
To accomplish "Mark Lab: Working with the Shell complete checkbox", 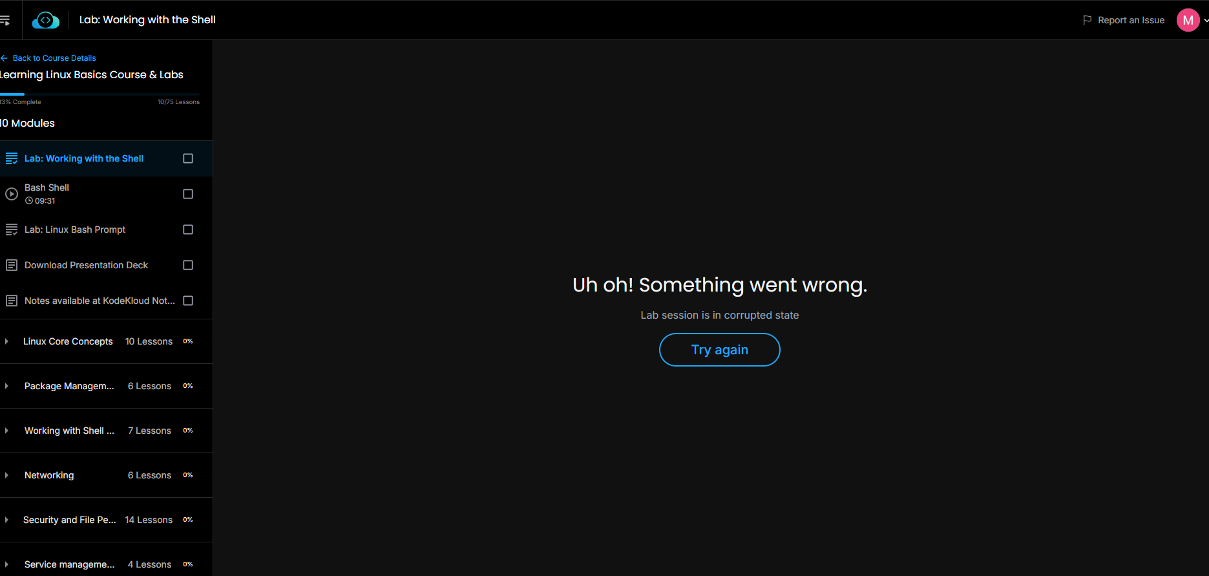I will [x=188, y=158].
